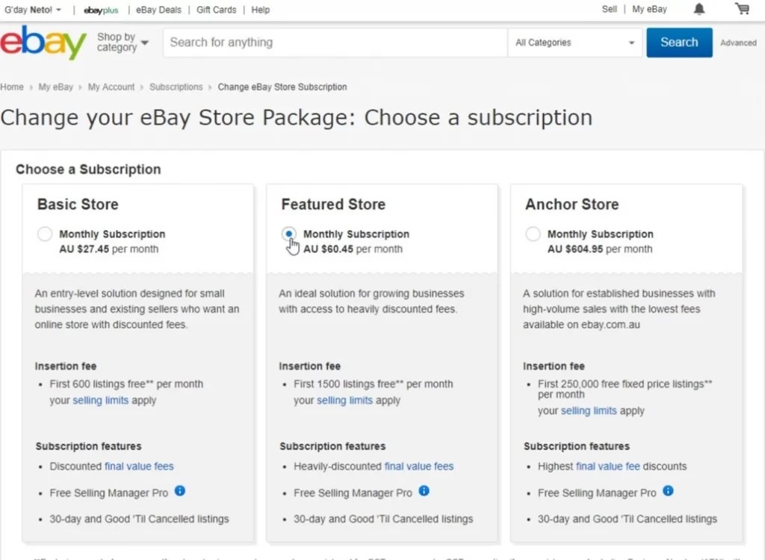Screen dimensions: 765x560
Task: Open the Advanced search link
Action: 738,43
